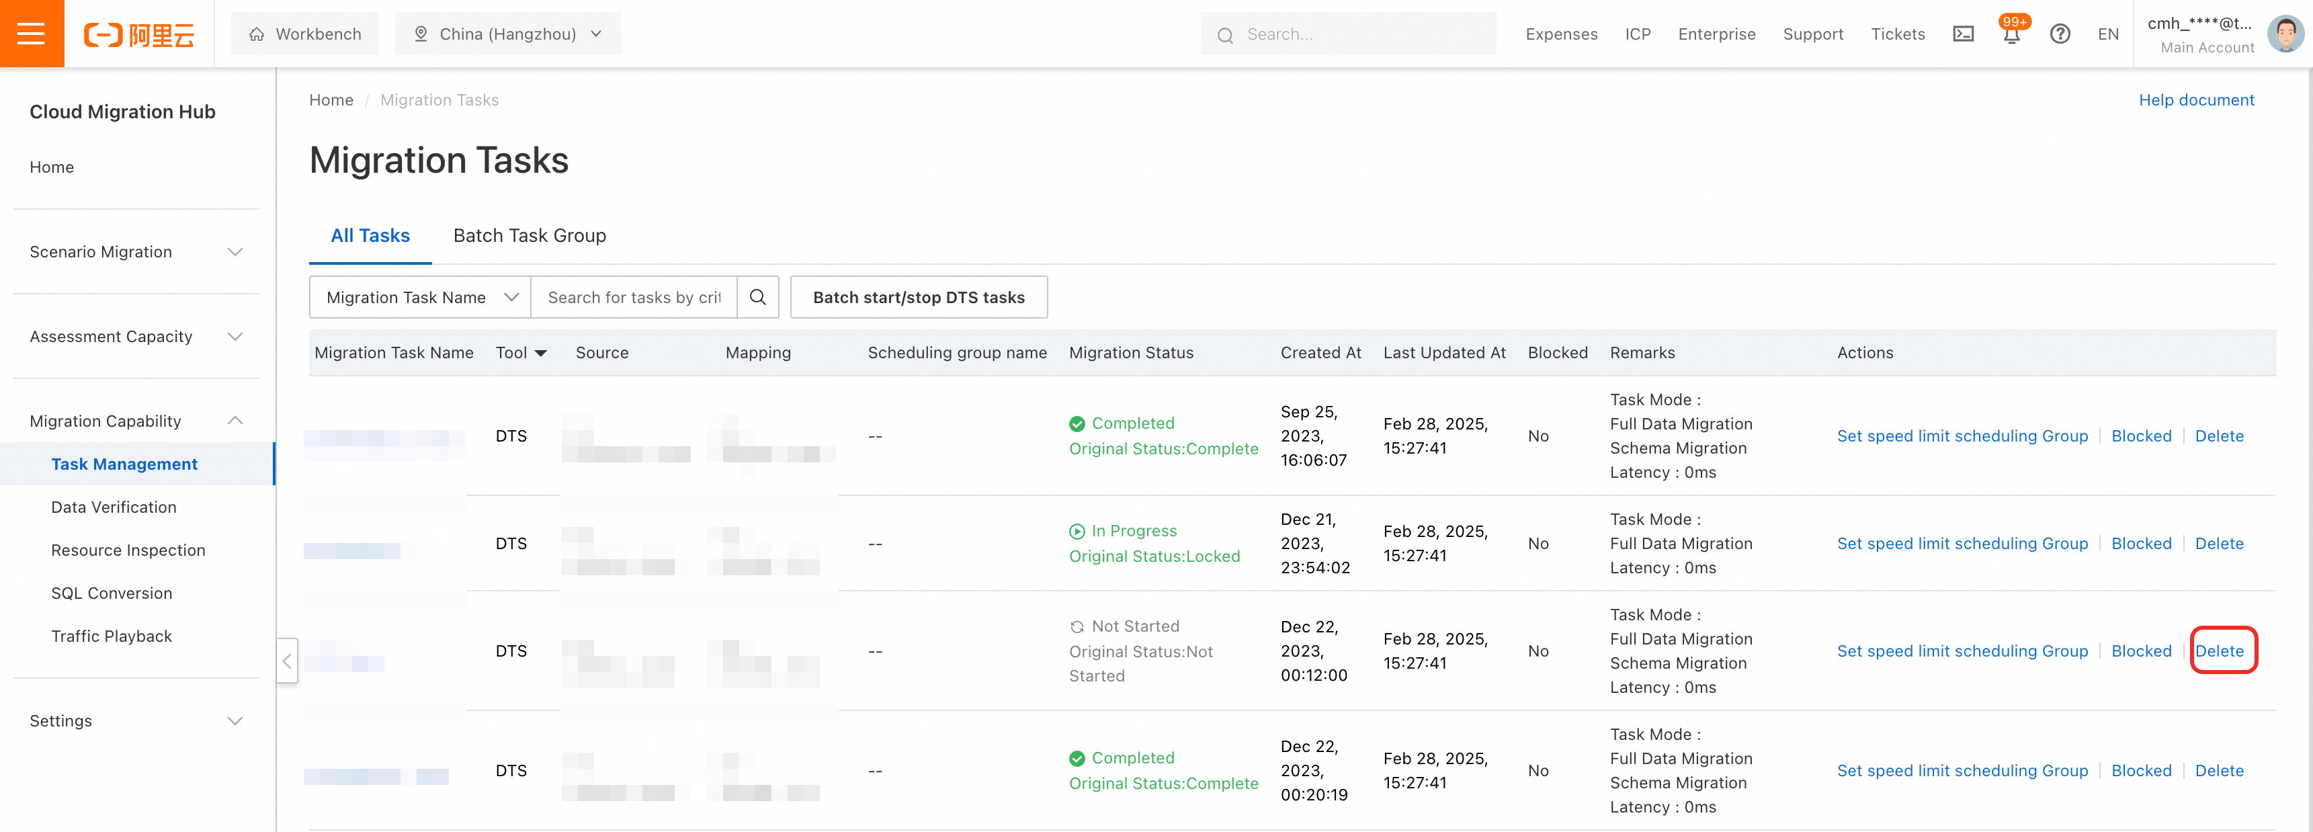
Task: Open the Migration Task Name filter dropdown
Action: pos(420,297)
